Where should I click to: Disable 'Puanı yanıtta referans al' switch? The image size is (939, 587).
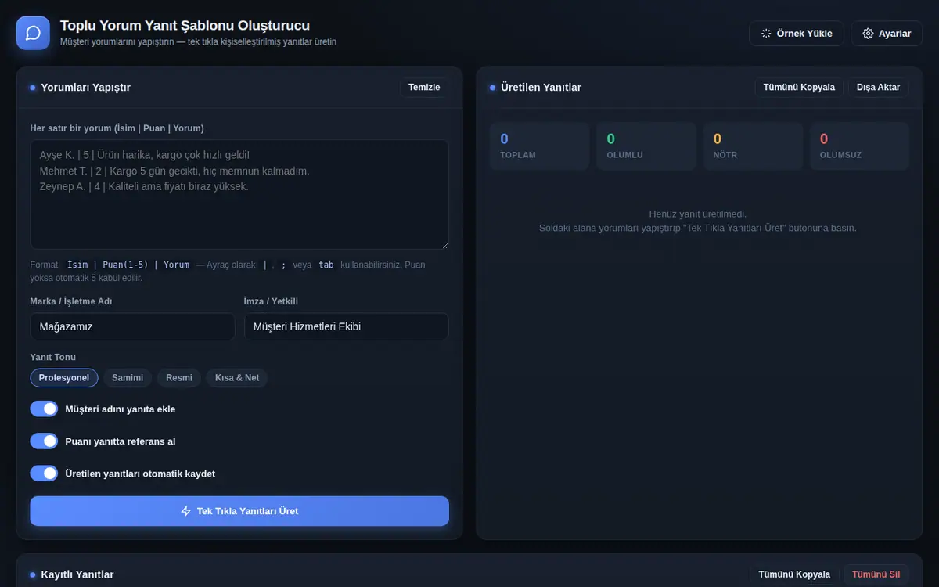[x=45, y=441]
